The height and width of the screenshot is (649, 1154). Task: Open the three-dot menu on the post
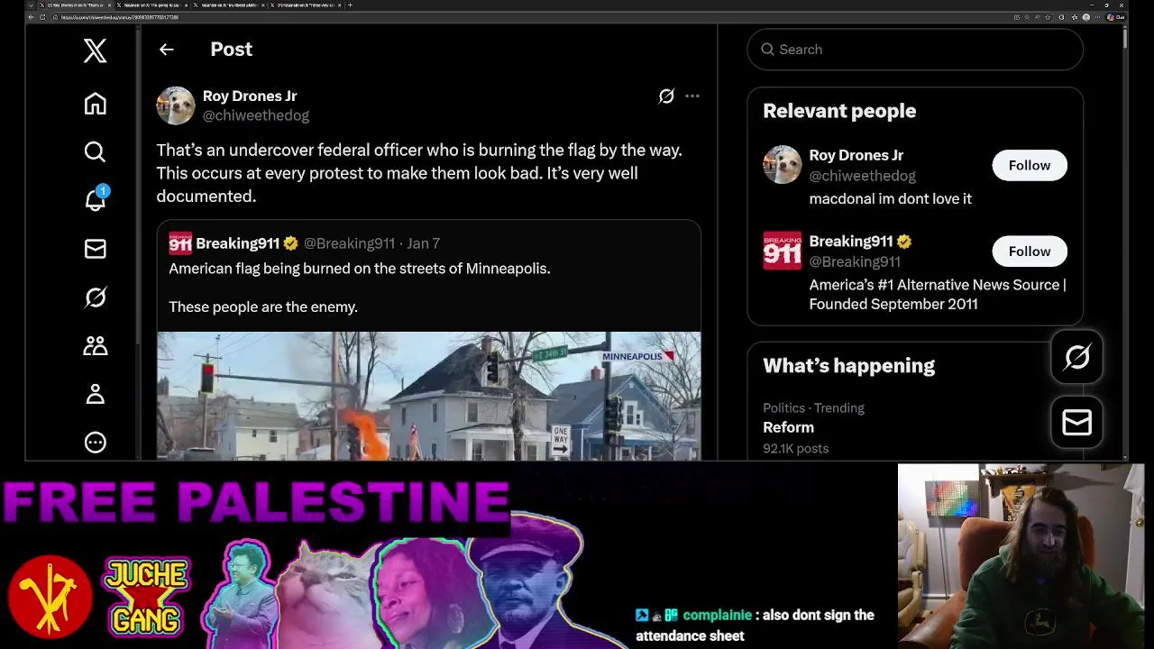(692, 96)
